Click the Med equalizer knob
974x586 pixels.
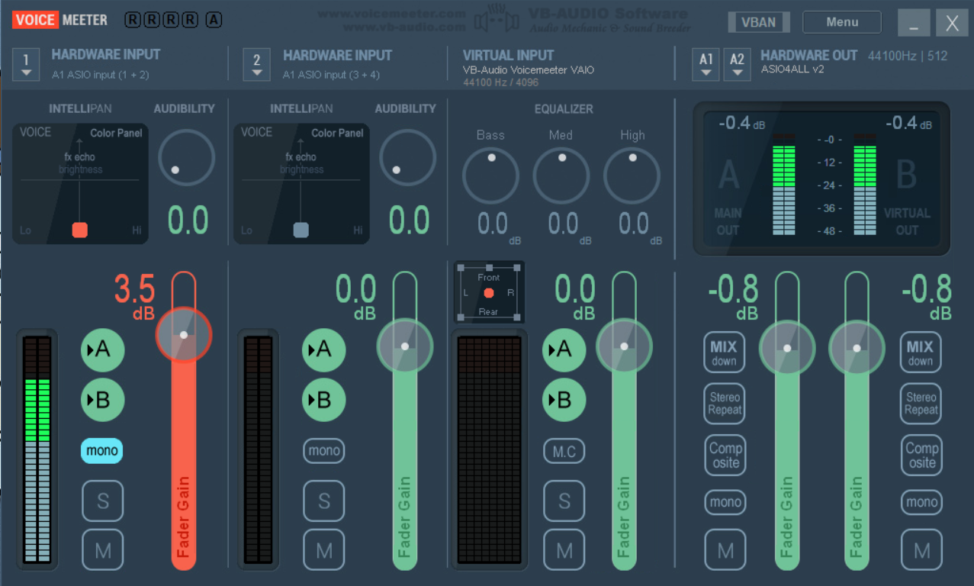tap(561, 175)
